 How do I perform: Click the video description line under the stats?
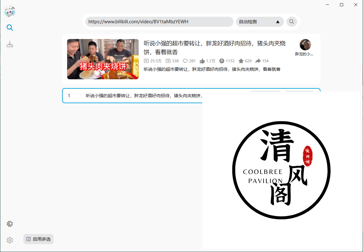tap(212, 69)
